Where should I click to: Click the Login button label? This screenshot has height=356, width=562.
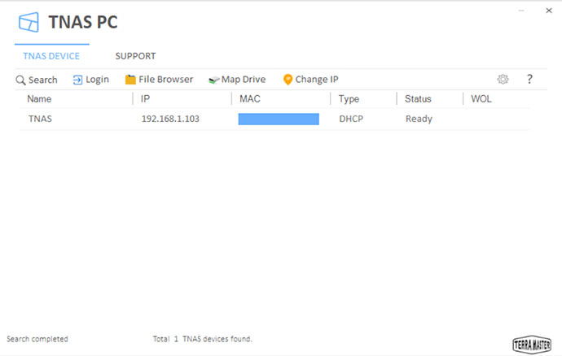(97, 80)
